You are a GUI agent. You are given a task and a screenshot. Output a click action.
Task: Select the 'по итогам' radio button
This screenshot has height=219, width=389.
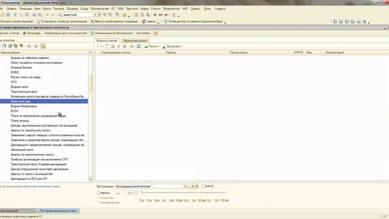pos(98,198)
